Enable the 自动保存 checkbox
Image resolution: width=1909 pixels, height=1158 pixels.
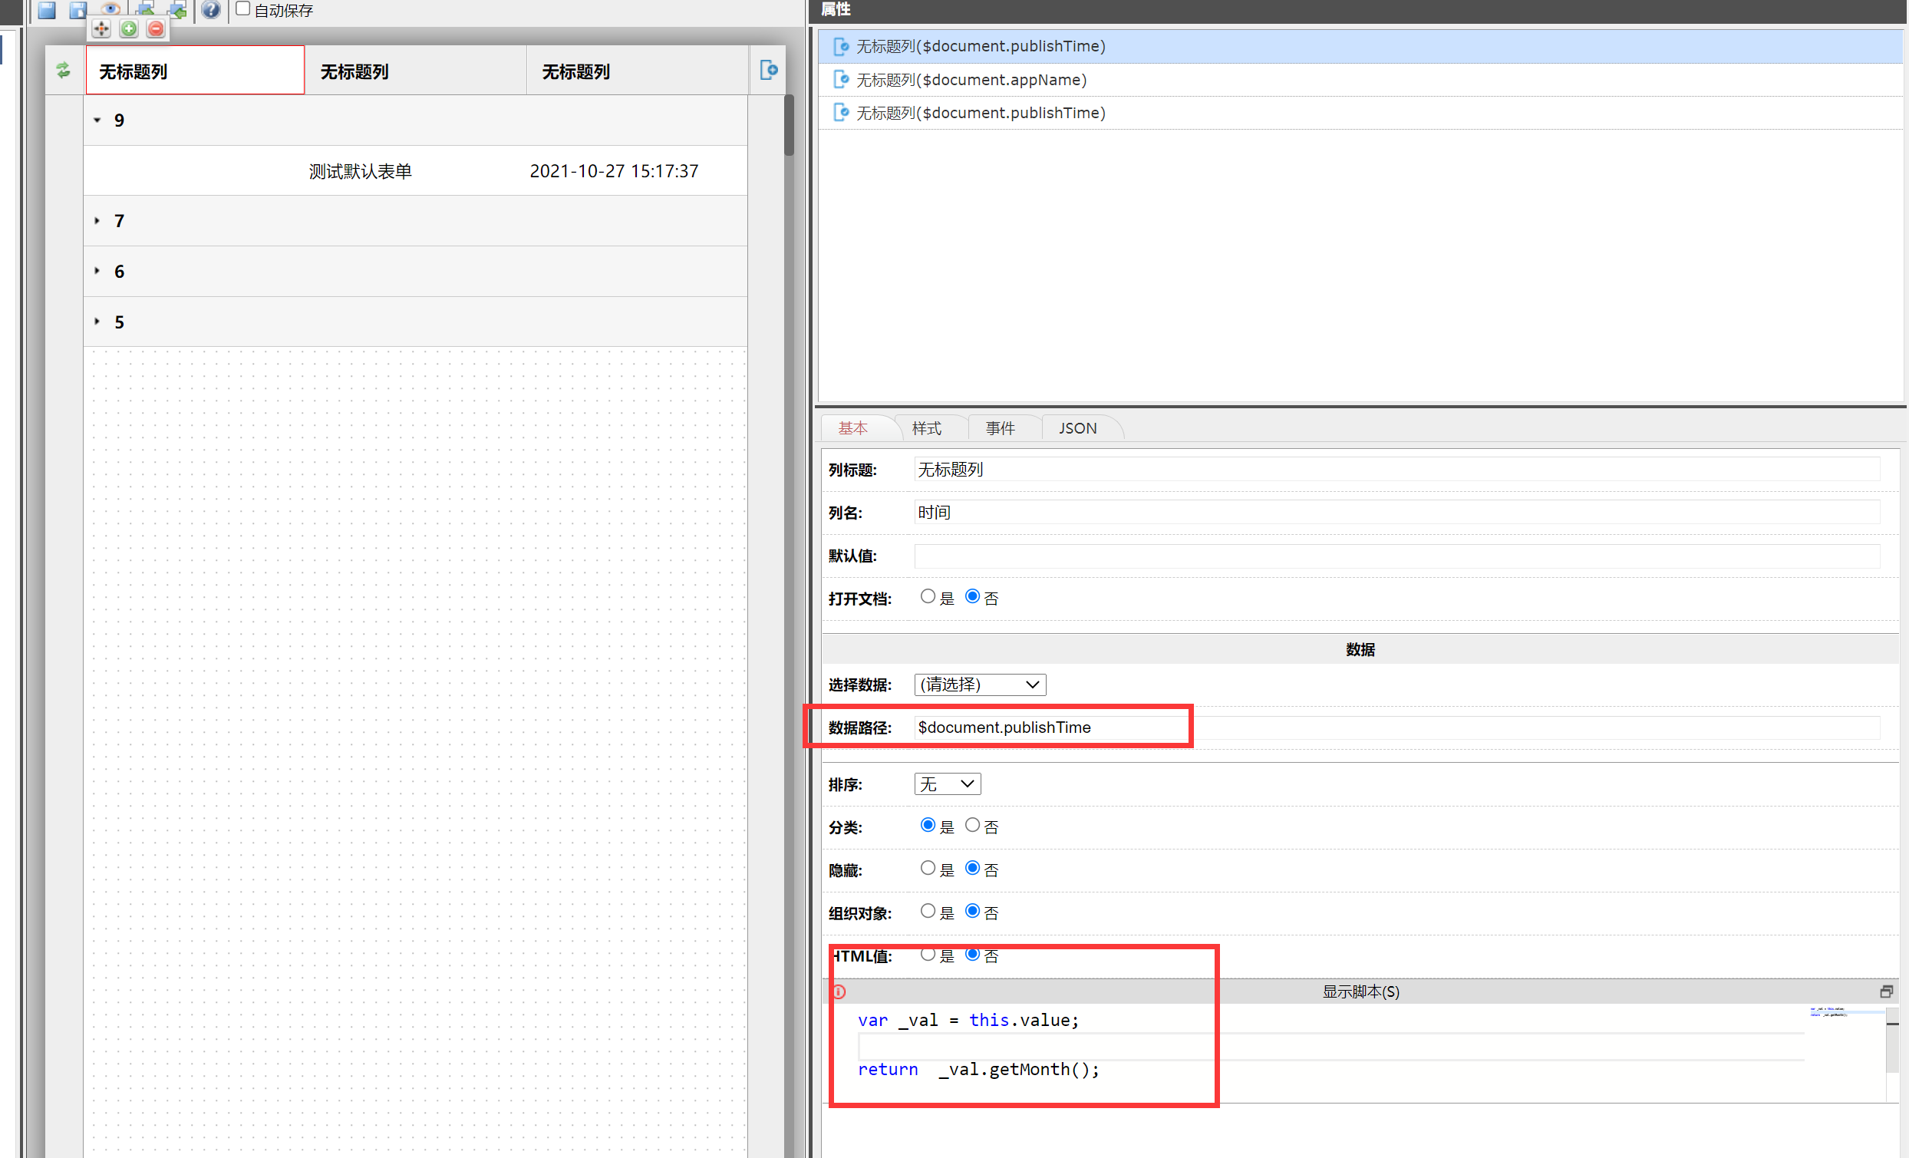(x=242, y=9)
